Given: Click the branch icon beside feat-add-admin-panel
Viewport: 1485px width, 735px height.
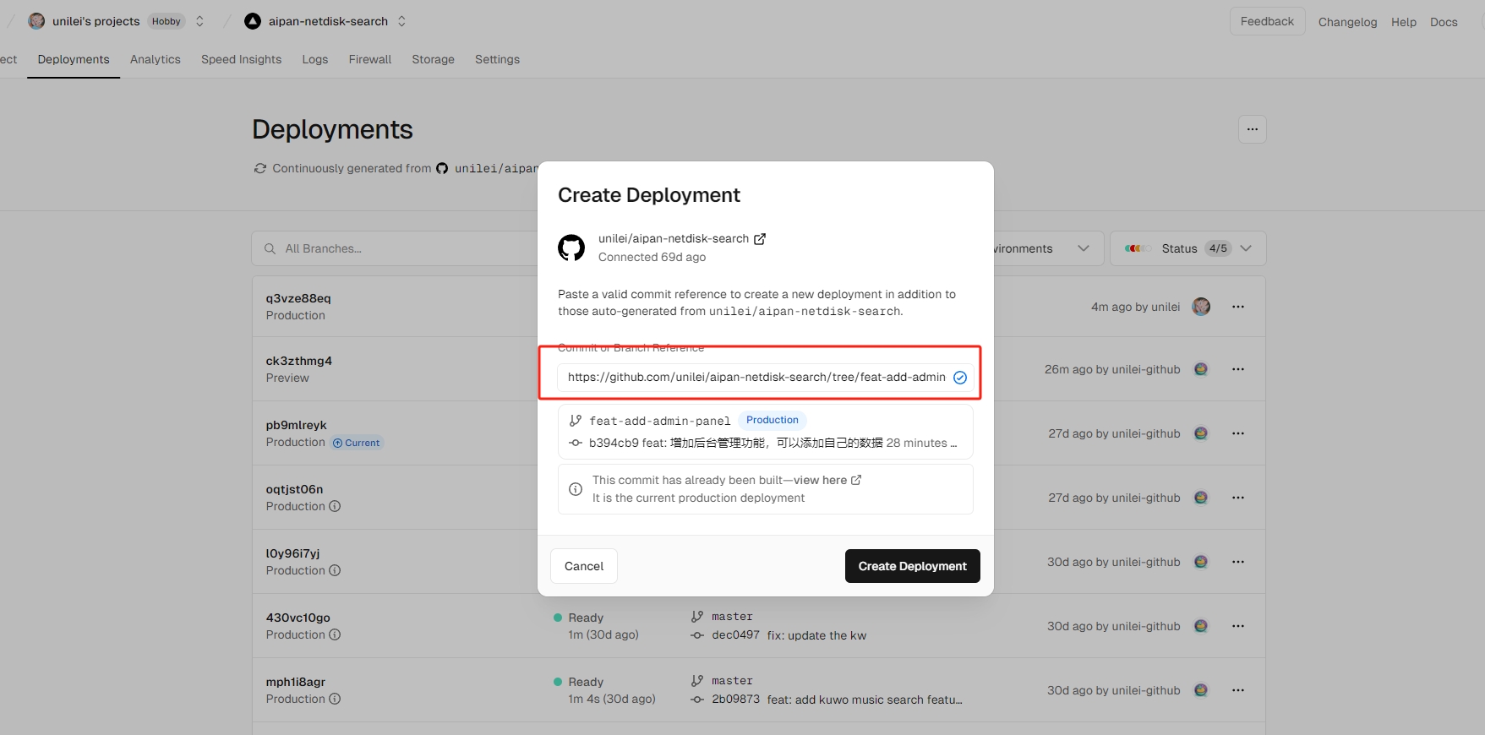Looking at the screenshot, I should coord(576,420).
